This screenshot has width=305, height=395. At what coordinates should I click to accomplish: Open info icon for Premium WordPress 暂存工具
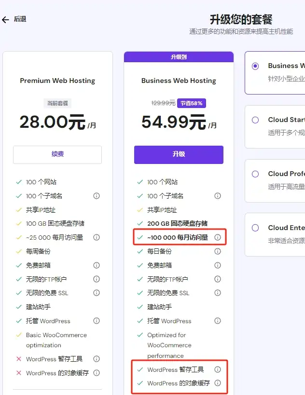coord(97,359)
